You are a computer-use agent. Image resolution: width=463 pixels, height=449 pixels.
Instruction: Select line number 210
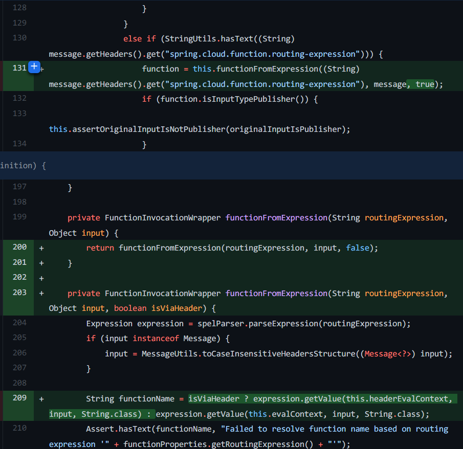click(19, 429)
